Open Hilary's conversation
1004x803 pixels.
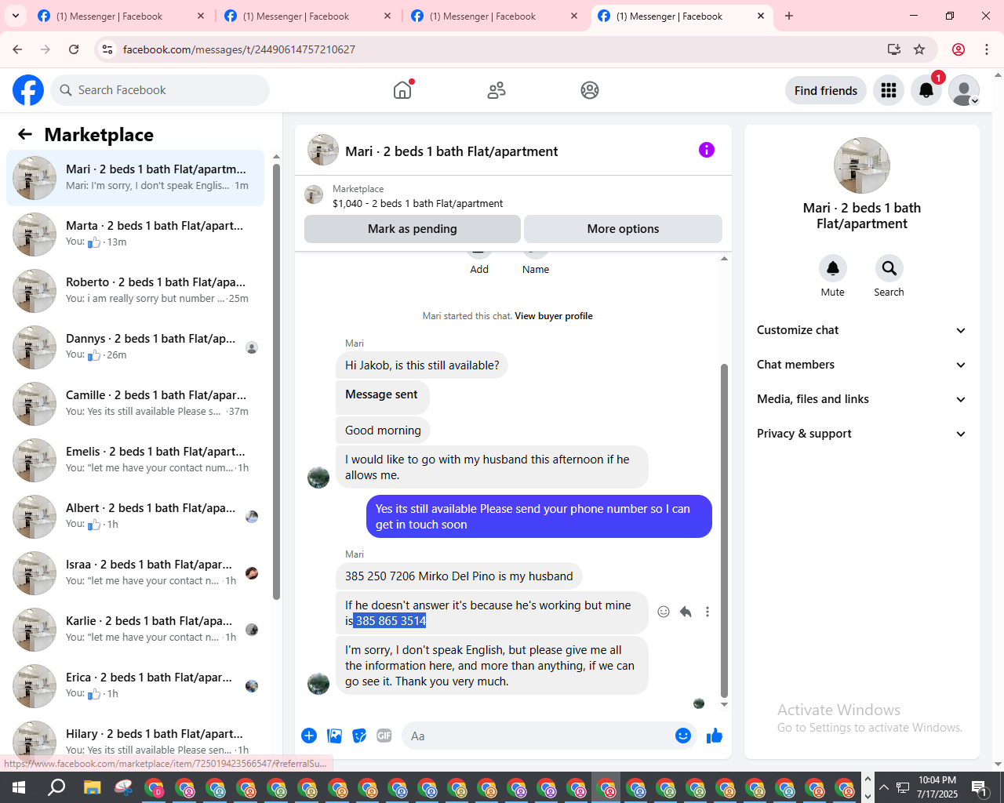[135, 741]
